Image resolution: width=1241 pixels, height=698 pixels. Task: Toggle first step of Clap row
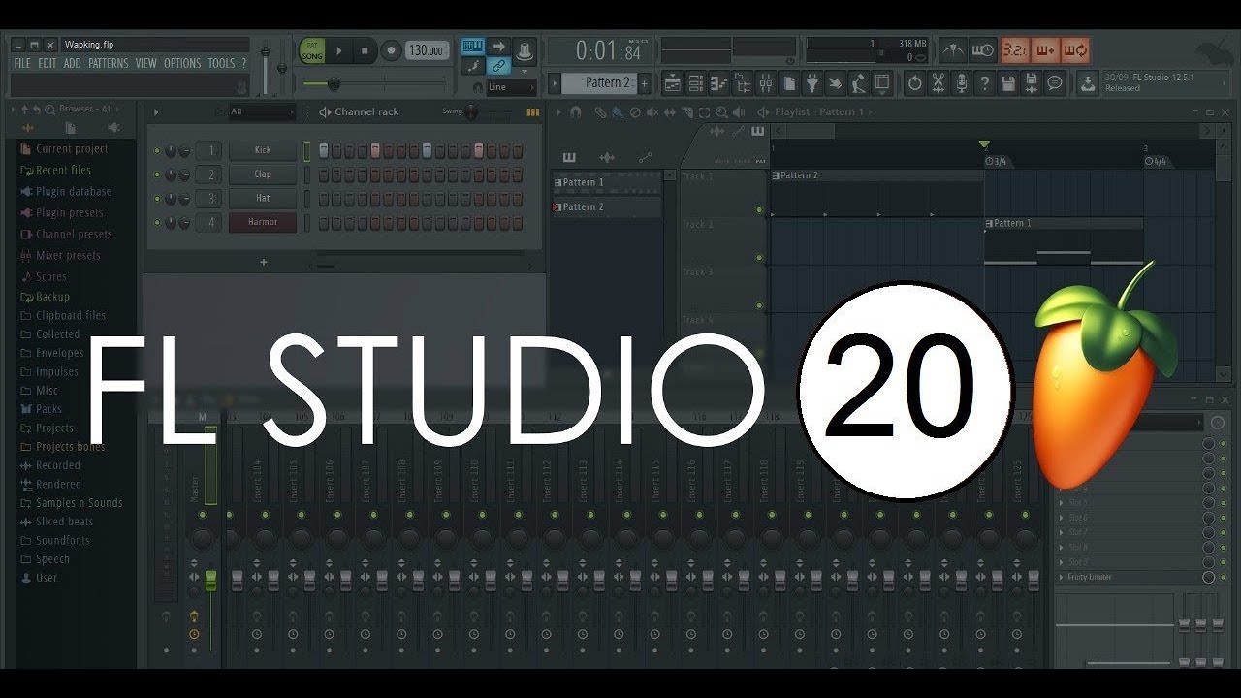point(324,174)
